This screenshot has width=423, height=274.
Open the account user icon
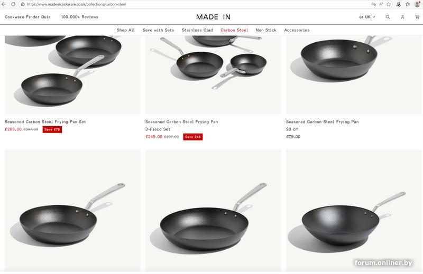tap(402, 17)
